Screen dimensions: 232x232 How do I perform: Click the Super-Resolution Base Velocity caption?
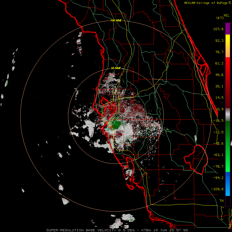[117, 230]
